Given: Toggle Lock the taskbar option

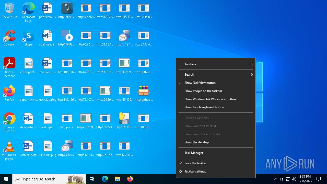Looking at the screenshot, I should pyautogui.click(x=216, y=163).
